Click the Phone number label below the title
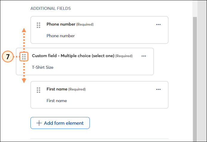The width and height of the screenshot is (207, 142). [61, 36]
